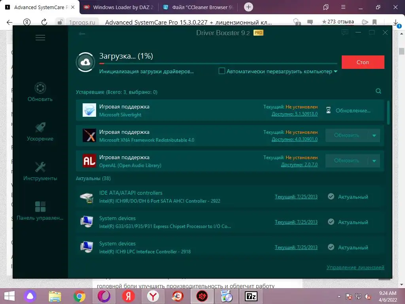The width and height of the screenshot is (405, 304).
Task: Launch Google Chrome from the taskbar
Action: pyautogui.click(x=79, y=296)
